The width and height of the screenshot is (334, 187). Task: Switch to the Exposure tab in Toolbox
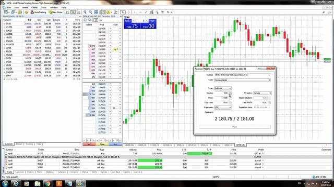point(20,172)
